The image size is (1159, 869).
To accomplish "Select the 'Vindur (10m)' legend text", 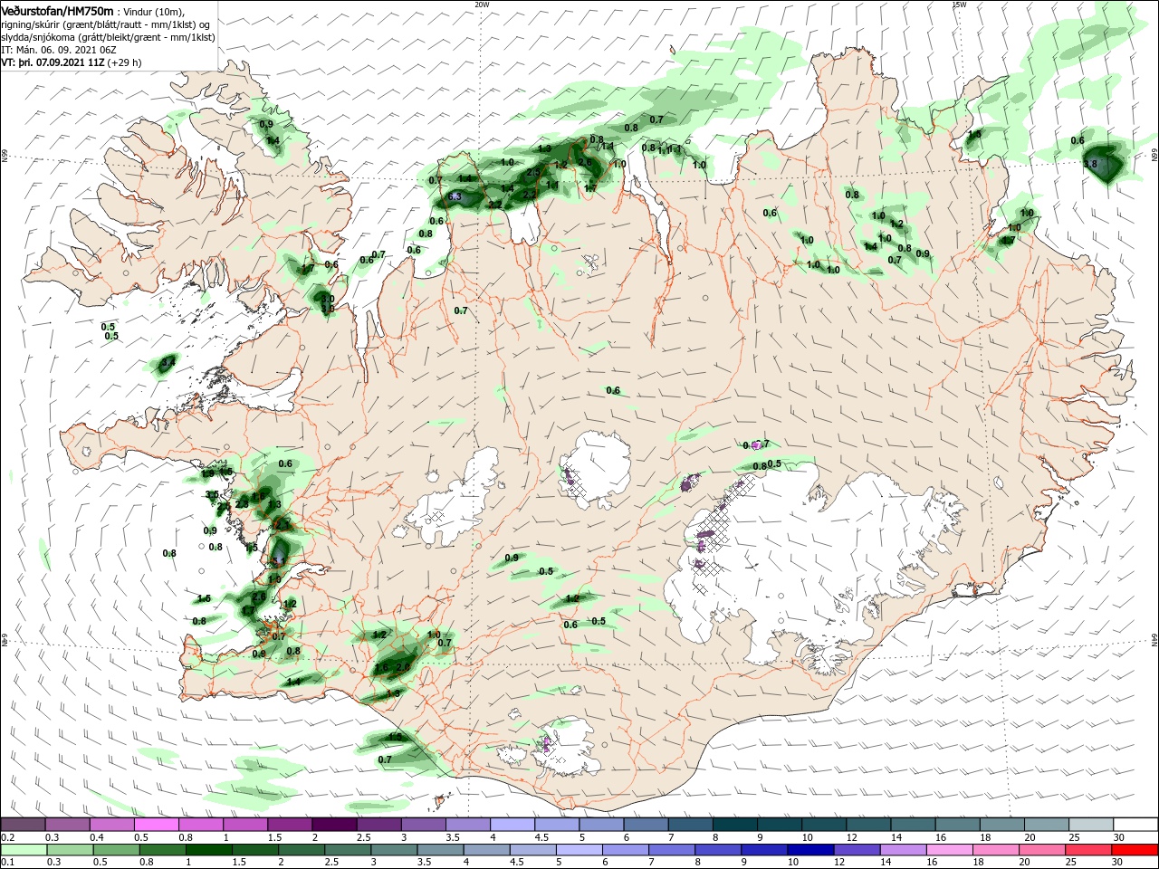I will [153, 12].
